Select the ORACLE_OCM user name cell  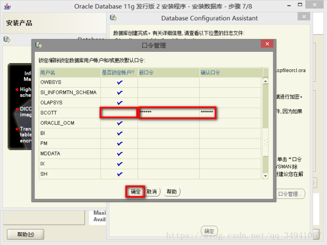pos(70,123)
